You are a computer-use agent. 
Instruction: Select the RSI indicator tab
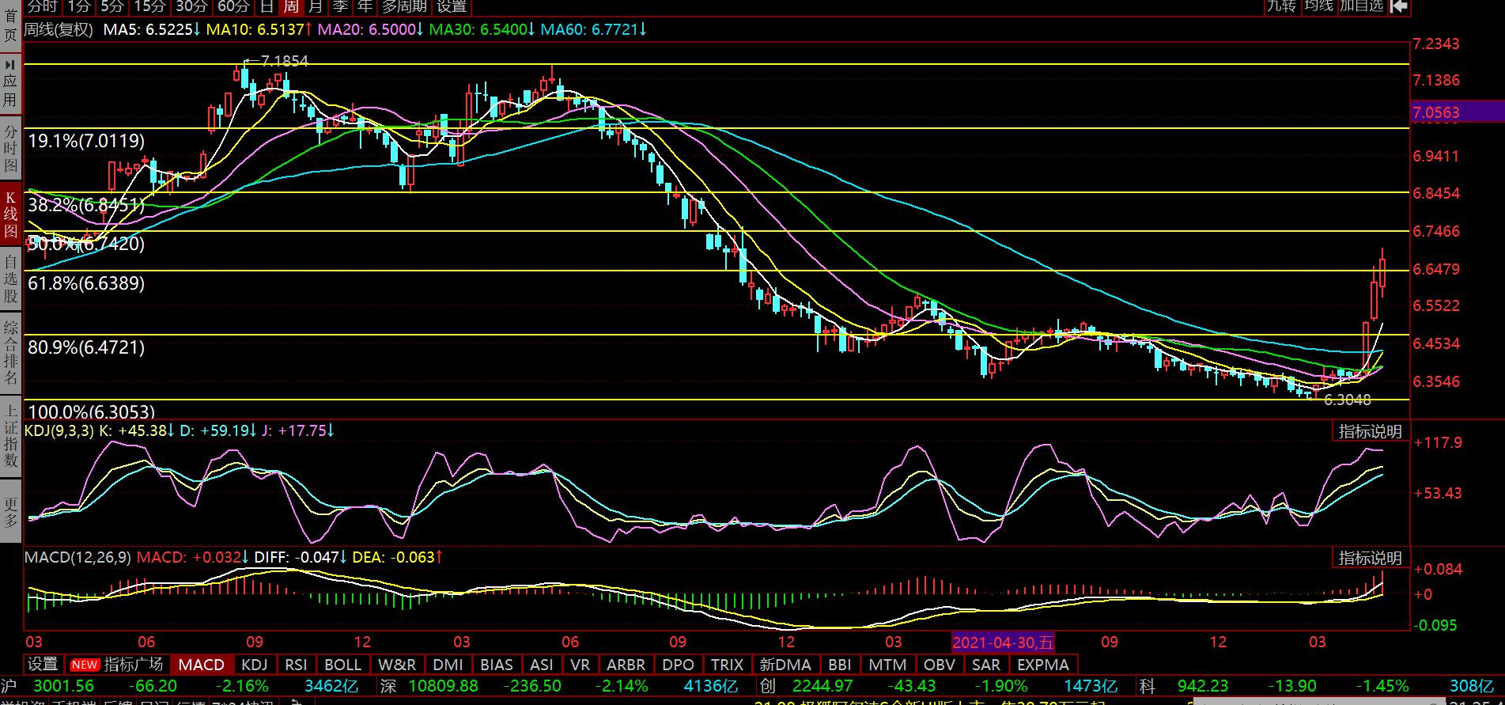[296, 665]
